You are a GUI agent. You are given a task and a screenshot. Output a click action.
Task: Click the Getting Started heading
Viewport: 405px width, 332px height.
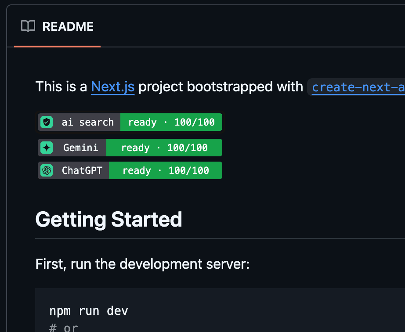[109, 220]
